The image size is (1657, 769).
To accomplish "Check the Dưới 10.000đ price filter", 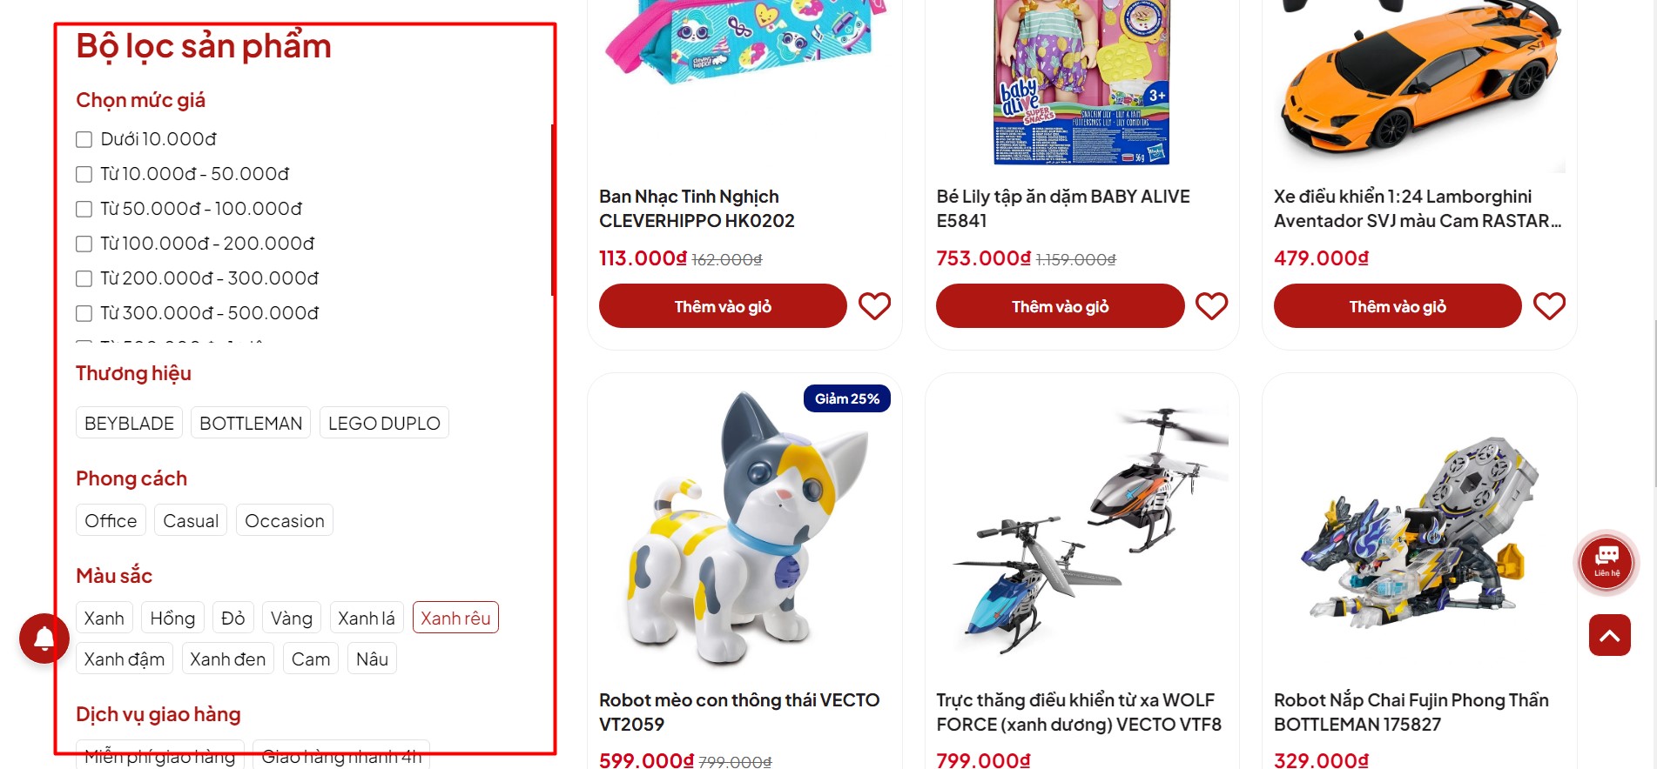I will pos(84,139).
